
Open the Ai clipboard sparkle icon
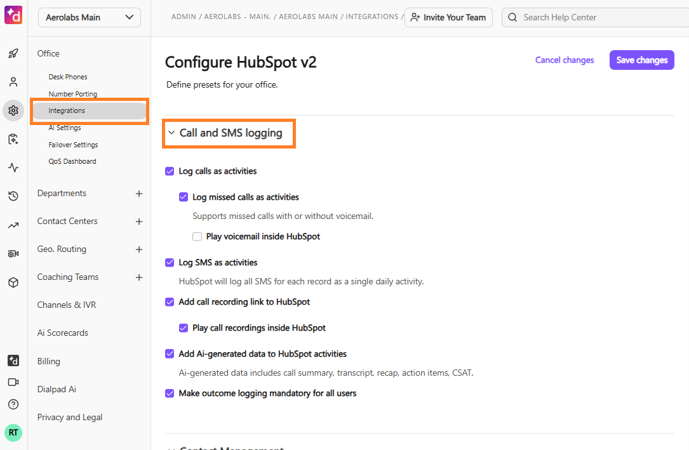(x=13, y=139)
